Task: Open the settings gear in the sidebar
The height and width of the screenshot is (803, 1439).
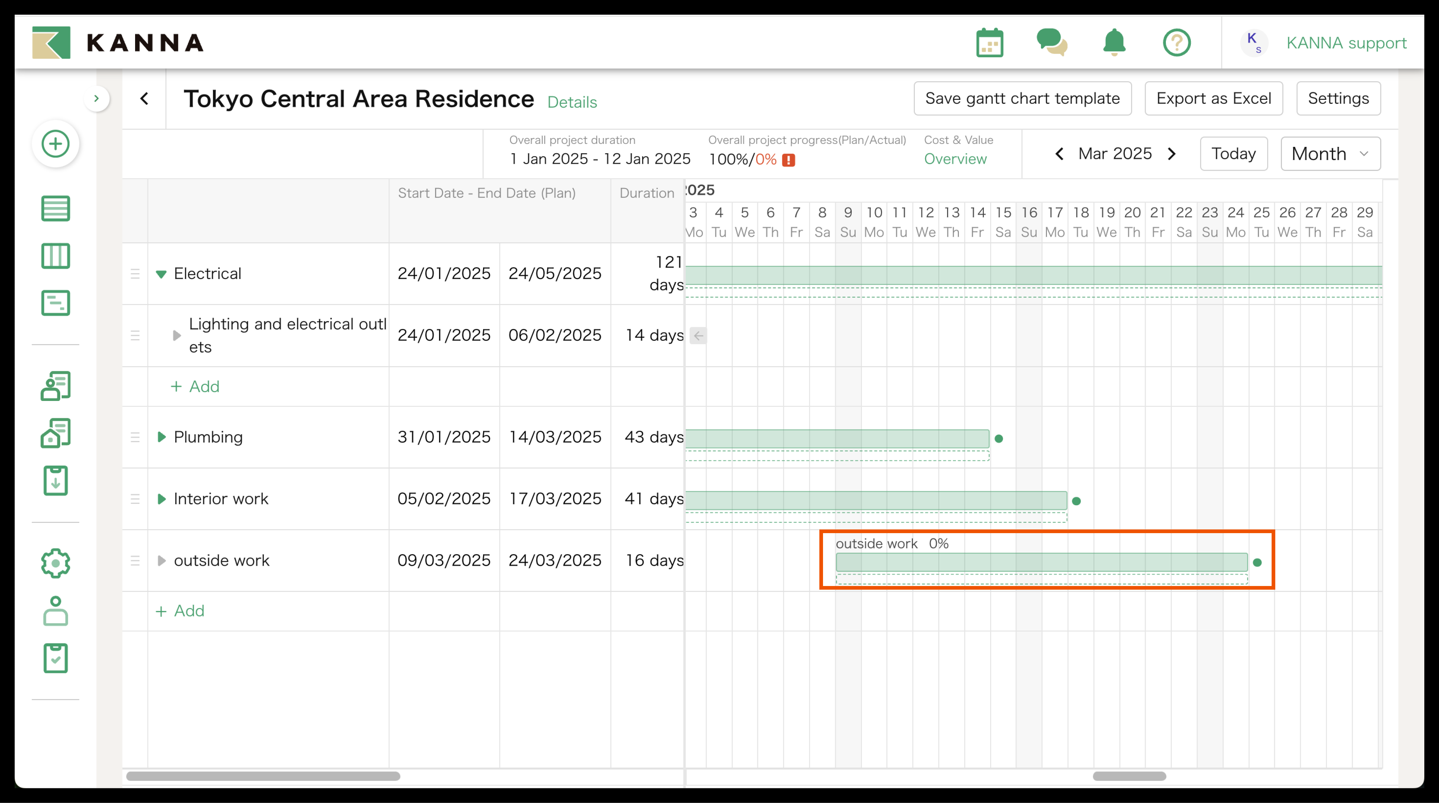Action: tap(55, 563)
